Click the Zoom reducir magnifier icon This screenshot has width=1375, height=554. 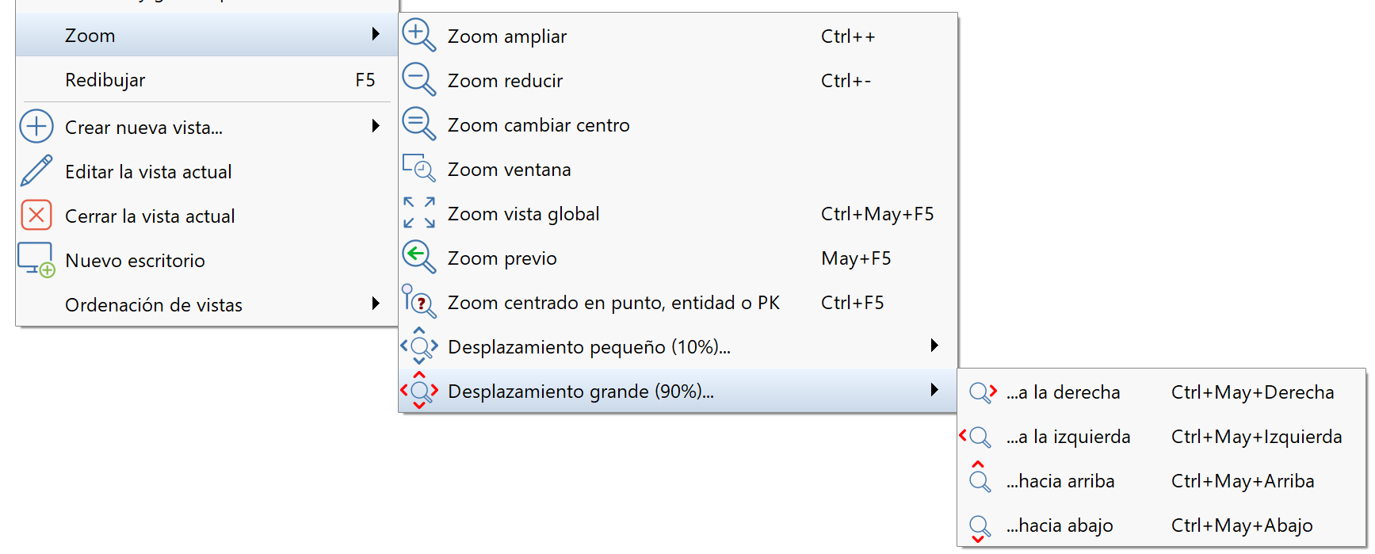(418, 80)
